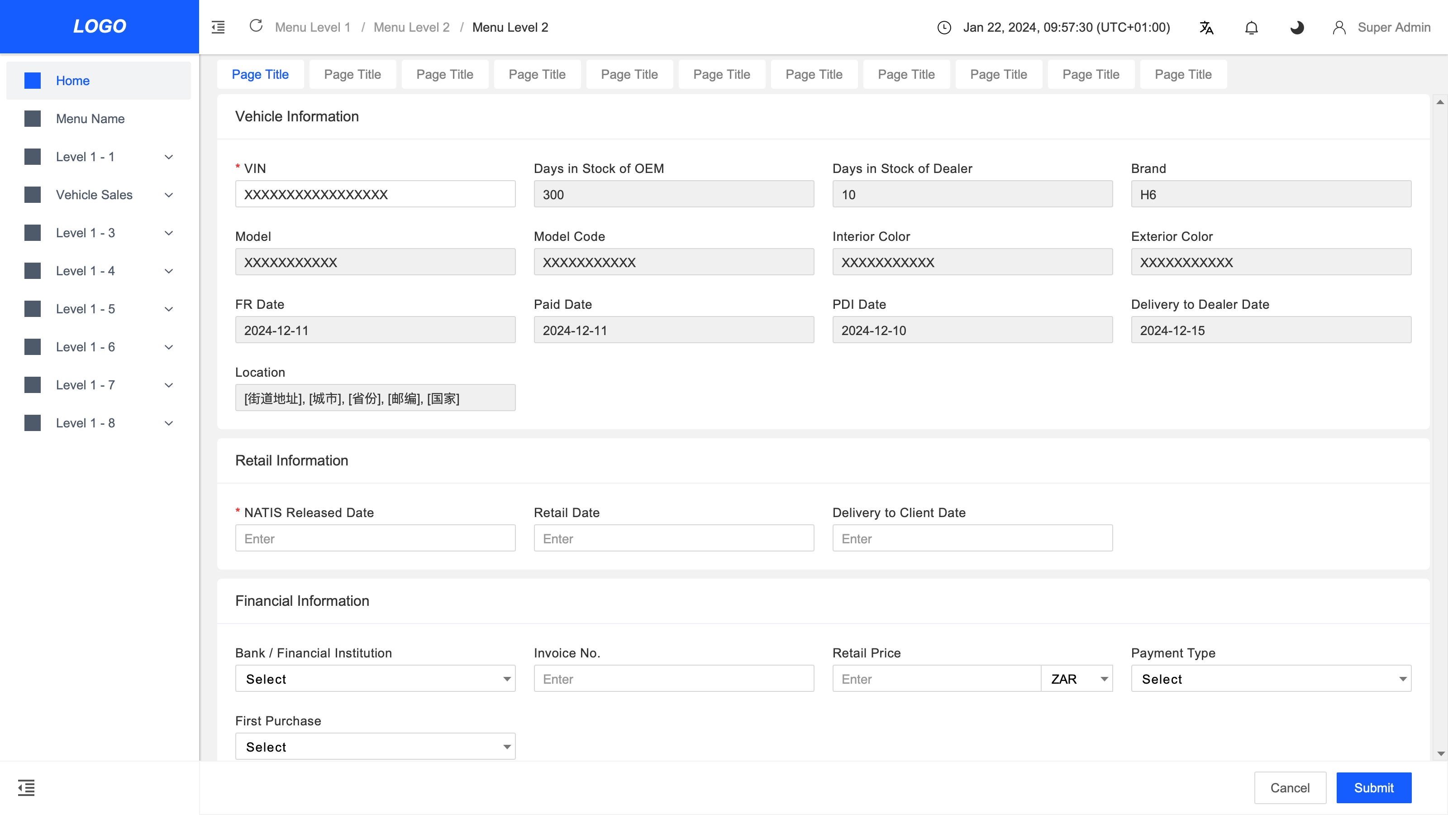Click the Days in Stock of Dealer field
The image size is (1448, 815).
(x=972, y=194)
